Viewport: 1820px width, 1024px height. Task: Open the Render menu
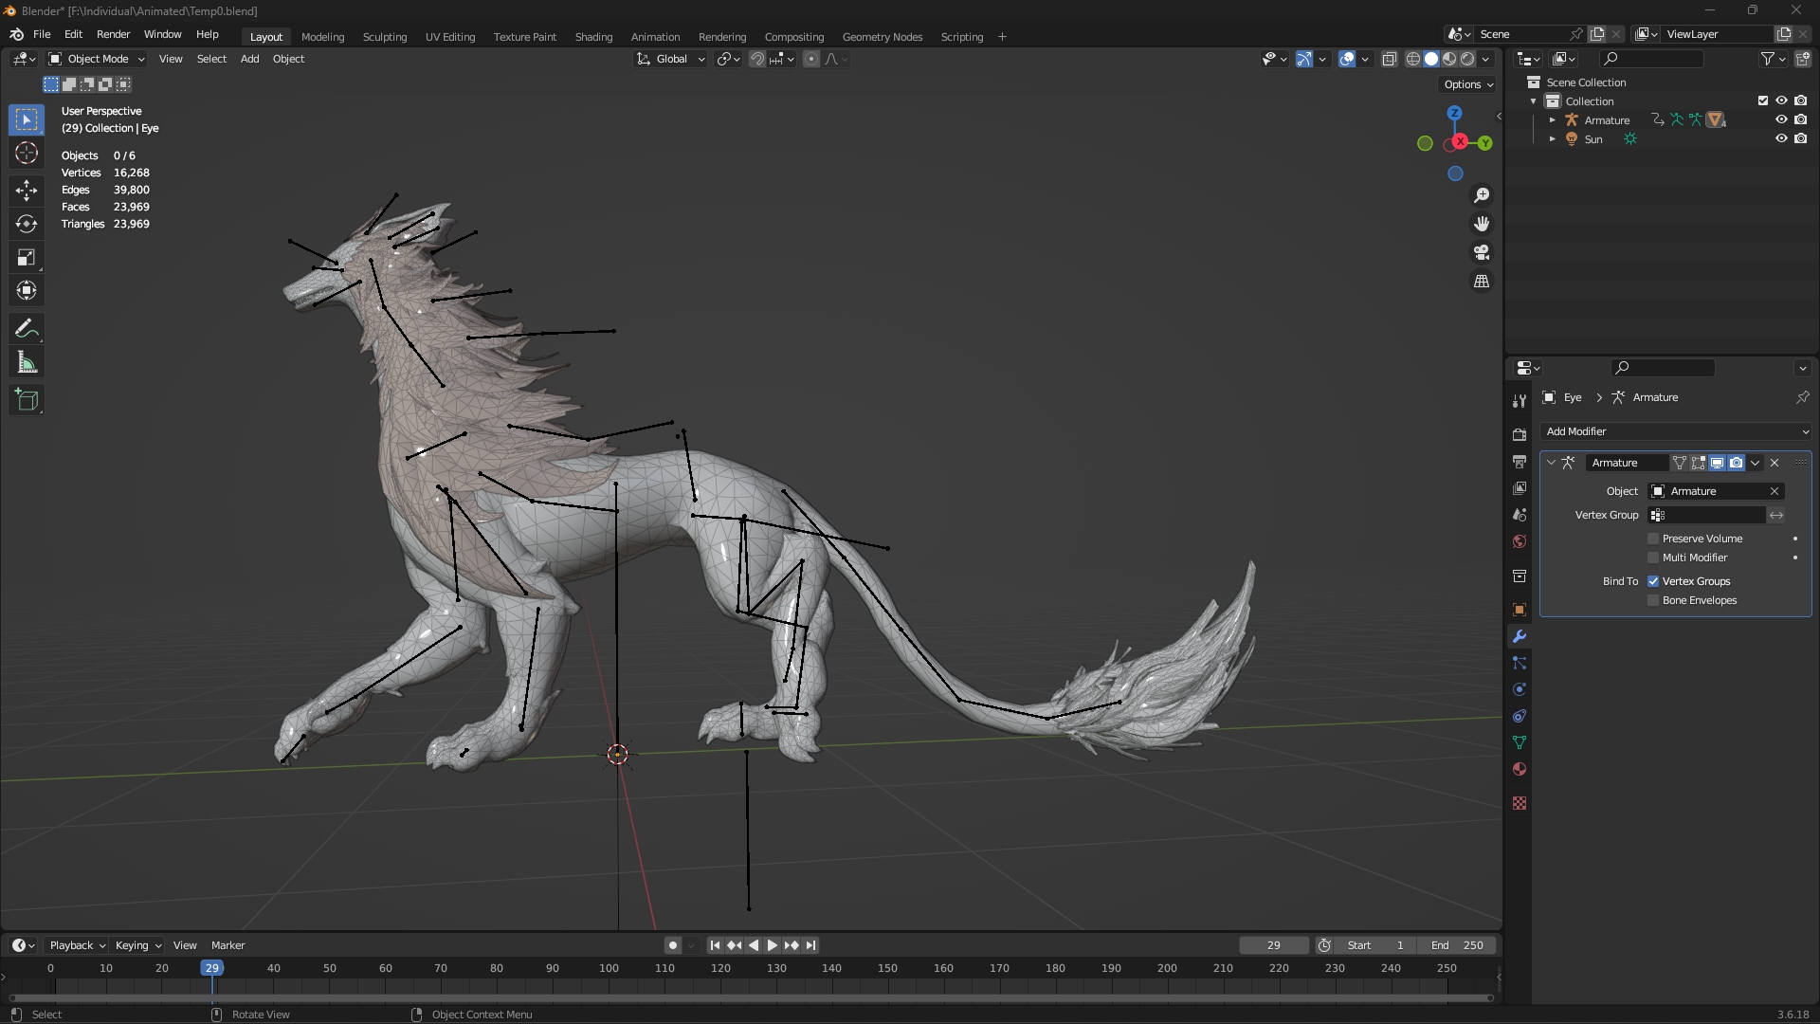pyautogui.click(x=113, y=34)
